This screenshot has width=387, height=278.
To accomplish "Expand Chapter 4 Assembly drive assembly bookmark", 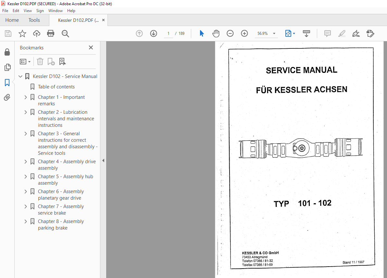I will point(26,161).
